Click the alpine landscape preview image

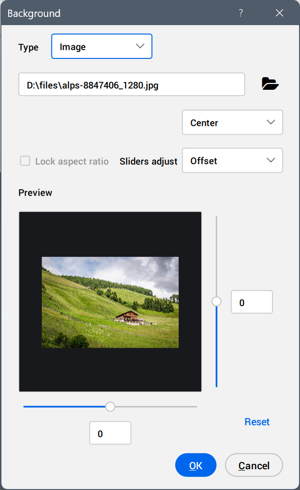point(110,302)
